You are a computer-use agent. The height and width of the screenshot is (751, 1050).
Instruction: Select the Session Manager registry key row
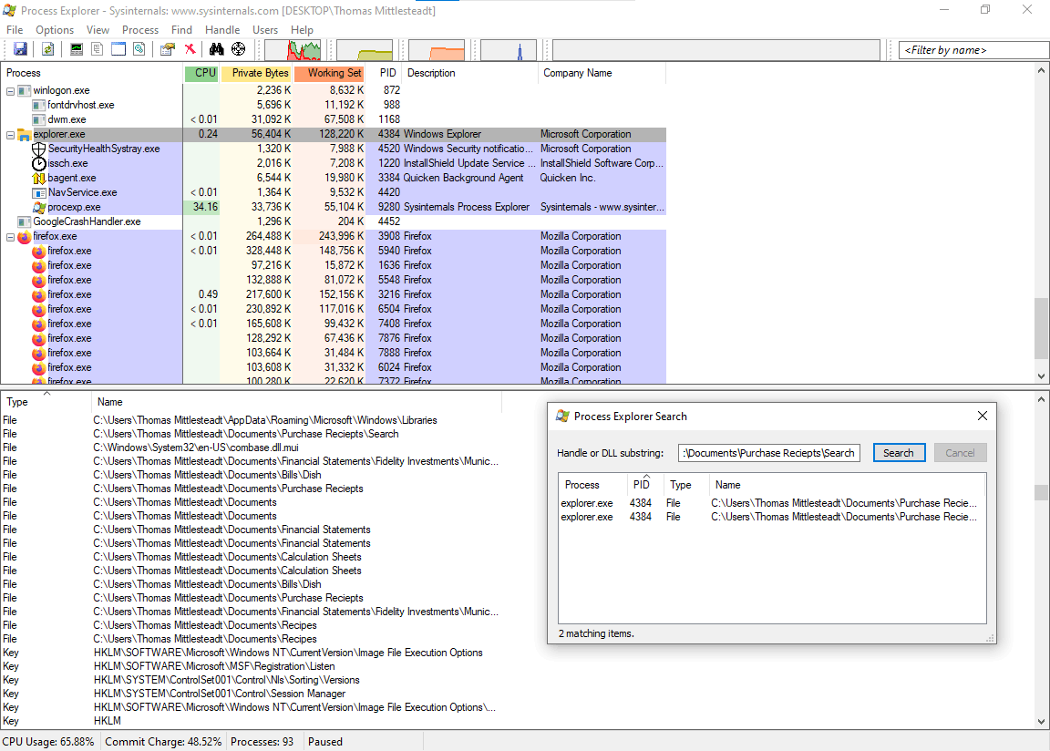tap(252, 694)
